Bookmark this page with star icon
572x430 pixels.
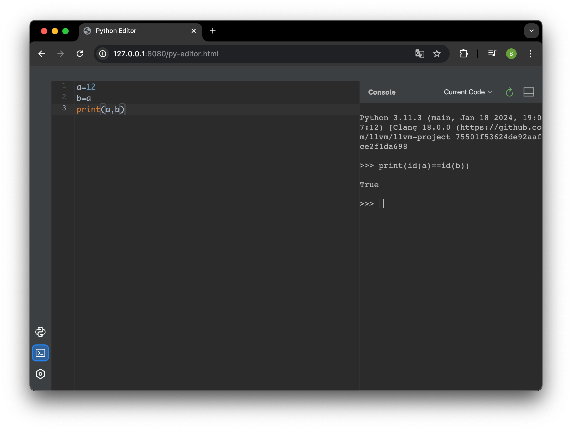(x=437, y=54)
